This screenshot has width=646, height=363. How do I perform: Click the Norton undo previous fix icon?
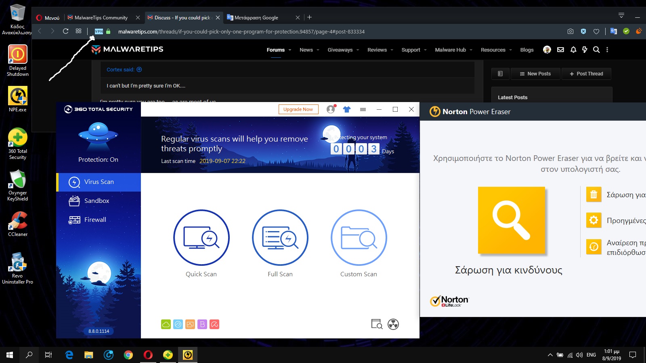point(594,246)
